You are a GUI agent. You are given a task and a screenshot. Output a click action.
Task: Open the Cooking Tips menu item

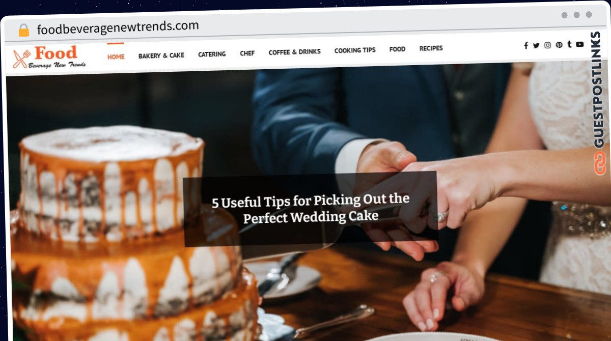tap(355, 50)
